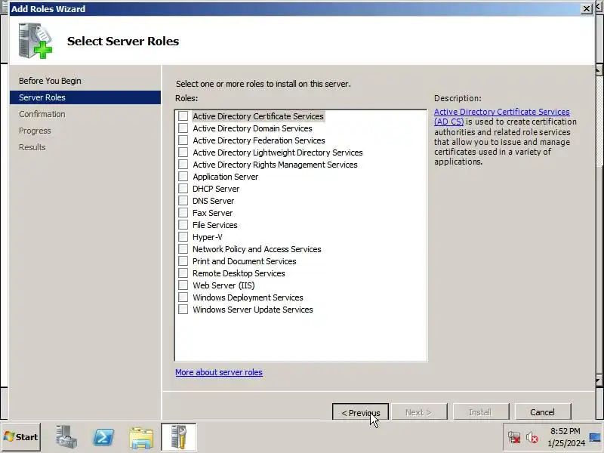Go to the Before You Begin step
Image resolution: width=604 pixels, height=453 pixels.
[50, 81]
